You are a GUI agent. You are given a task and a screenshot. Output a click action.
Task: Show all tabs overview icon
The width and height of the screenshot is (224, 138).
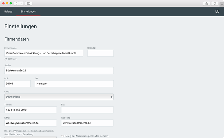click(215, 3)
